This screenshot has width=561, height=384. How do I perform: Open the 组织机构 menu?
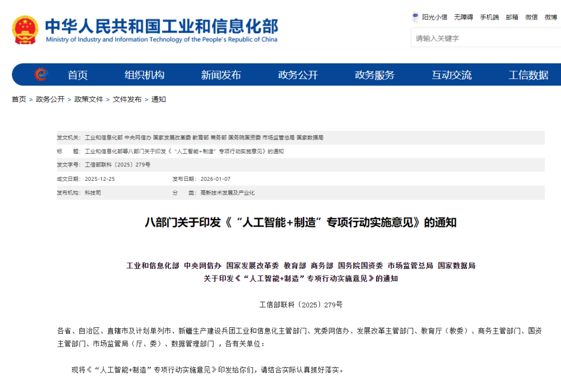(x=144, y=74)
